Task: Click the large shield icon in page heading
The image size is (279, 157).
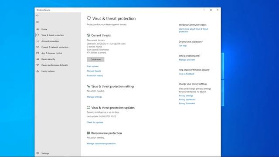Action: pyautogui.click(x=88, y=18)
